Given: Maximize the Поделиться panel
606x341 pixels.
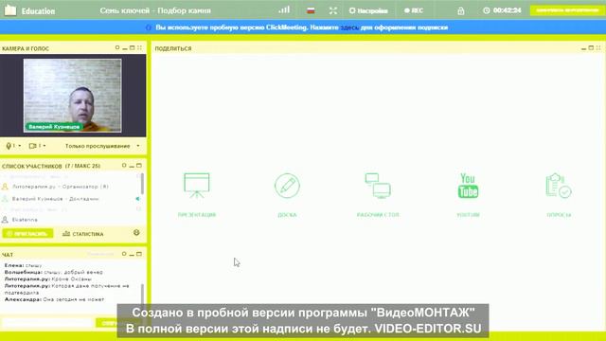Looking at the screenshot, I should point(591,47).
